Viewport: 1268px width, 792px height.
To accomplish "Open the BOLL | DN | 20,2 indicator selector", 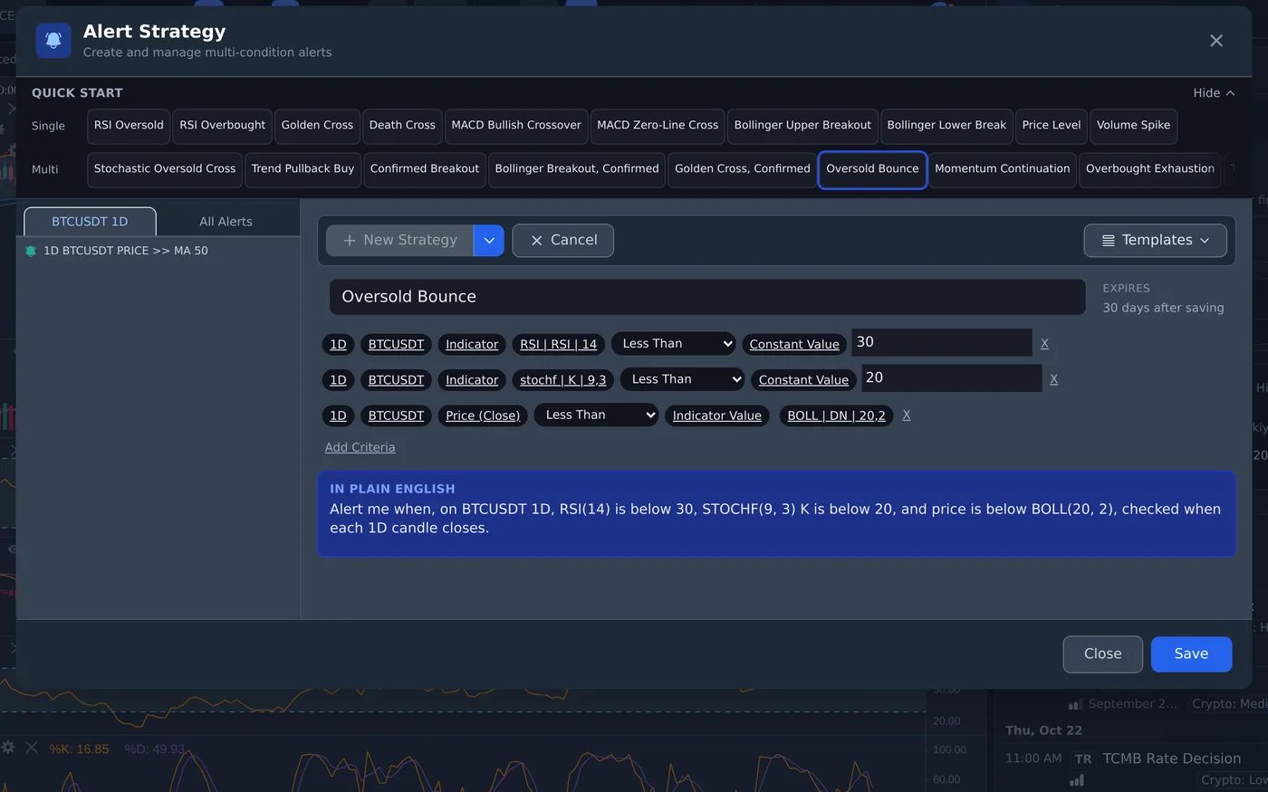I will 836,415.
